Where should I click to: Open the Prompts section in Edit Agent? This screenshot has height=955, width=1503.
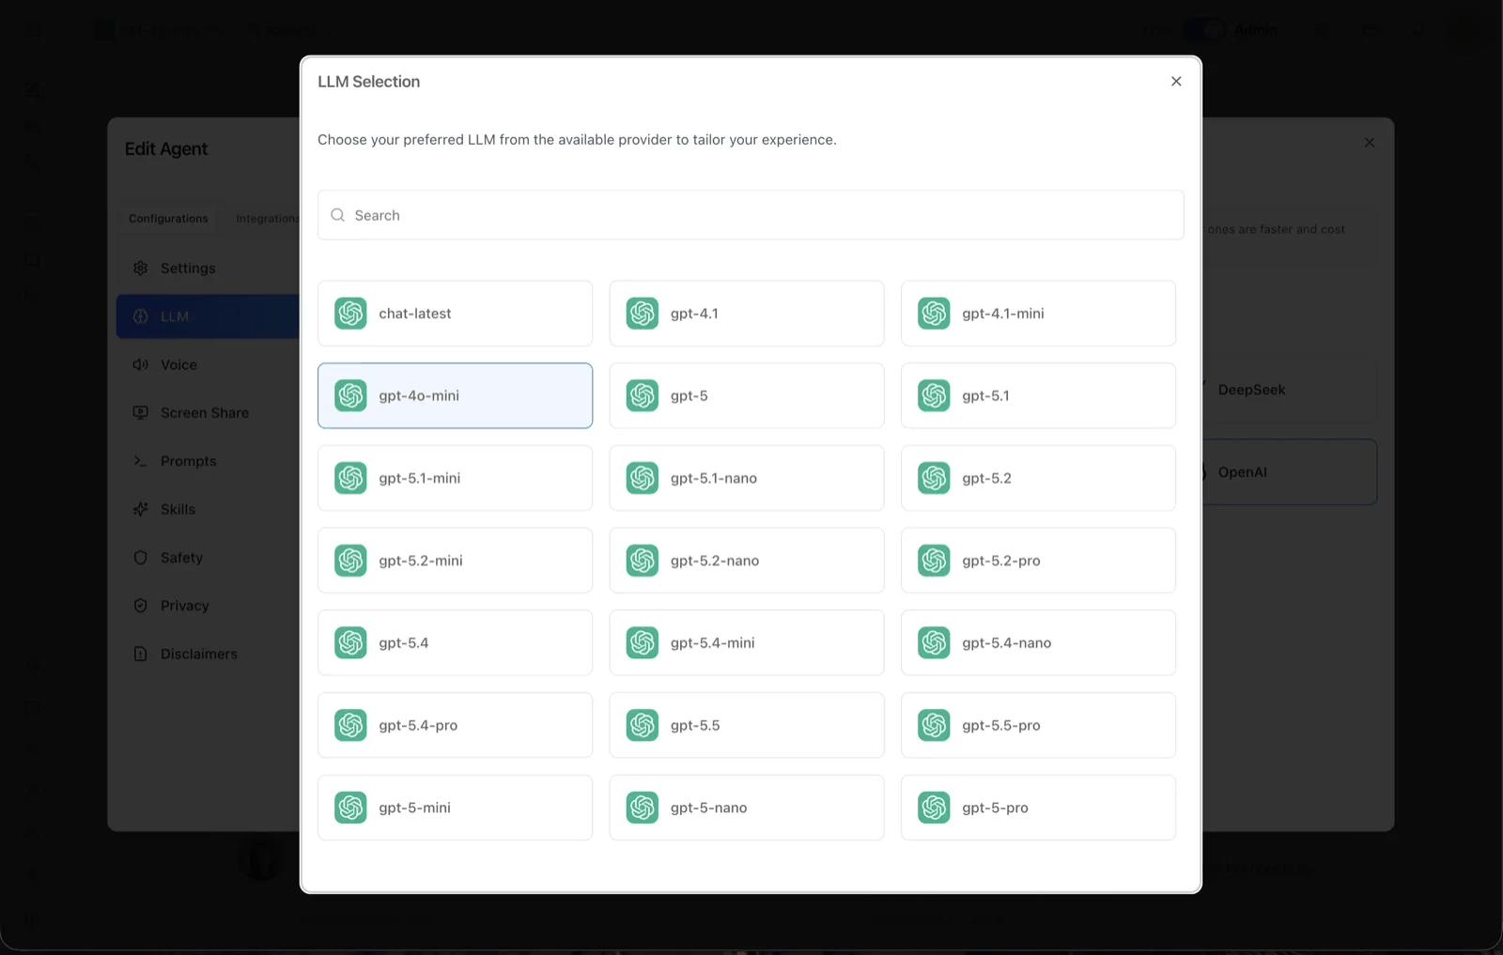point(209,461)
